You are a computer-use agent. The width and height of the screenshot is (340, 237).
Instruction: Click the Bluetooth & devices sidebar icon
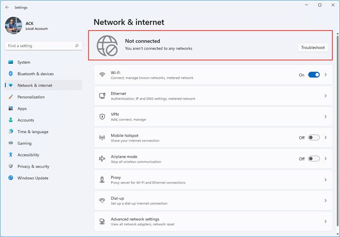click(11, 74)
